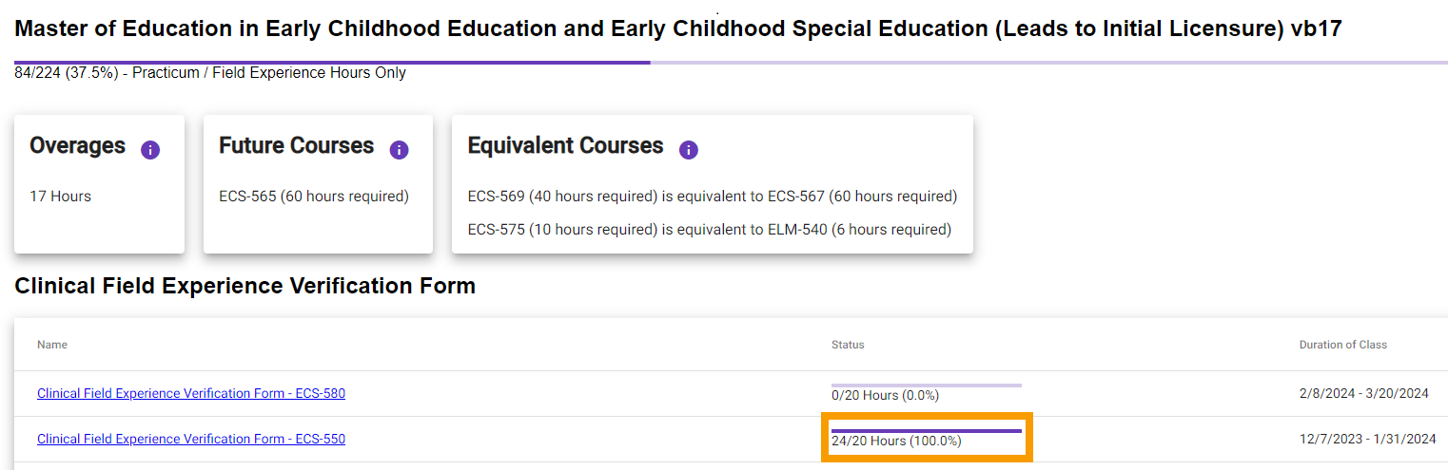Viewport: 1448px width, 470px height.
Task: Click the 84/224 practicum hours summary text
Action: (210, 73)
